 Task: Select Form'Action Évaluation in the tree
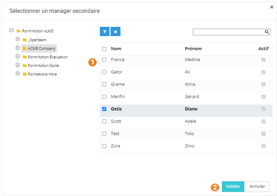pyautogui.click(x=47, y=57)
